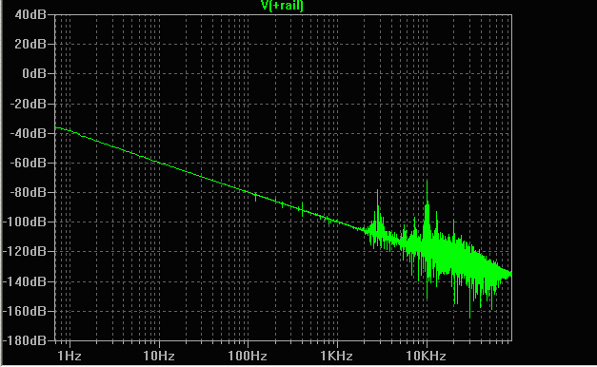Click the 10KHz frequency axis label
The width and height of the screenshot is (597, 367).
pos(426,356)
